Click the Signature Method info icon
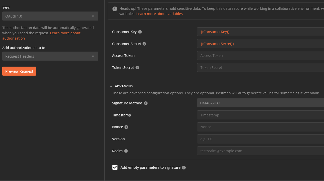 [x=146, y=103]
